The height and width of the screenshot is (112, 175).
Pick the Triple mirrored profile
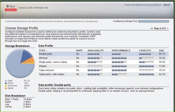[103, 70]
